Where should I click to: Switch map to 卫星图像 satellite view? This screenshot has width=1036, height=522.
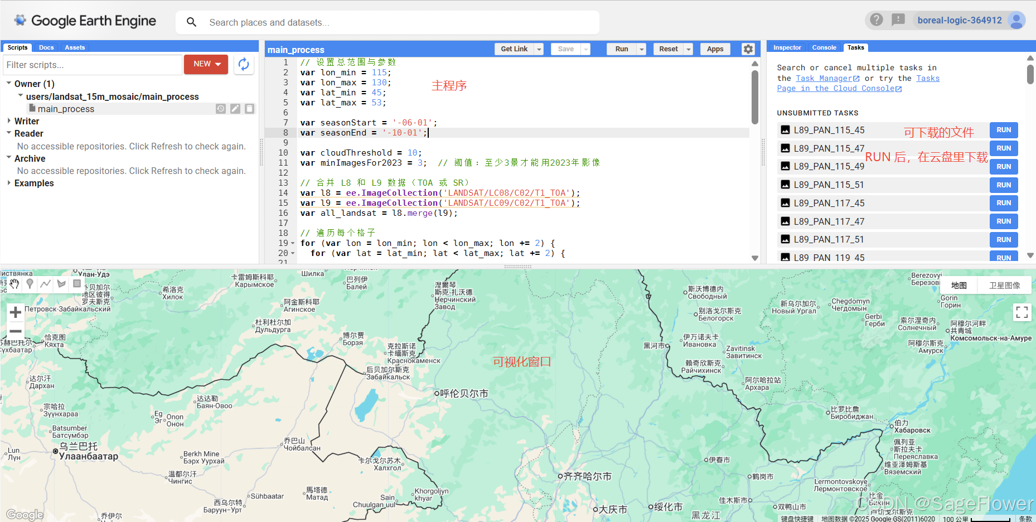pos(1004,285)
